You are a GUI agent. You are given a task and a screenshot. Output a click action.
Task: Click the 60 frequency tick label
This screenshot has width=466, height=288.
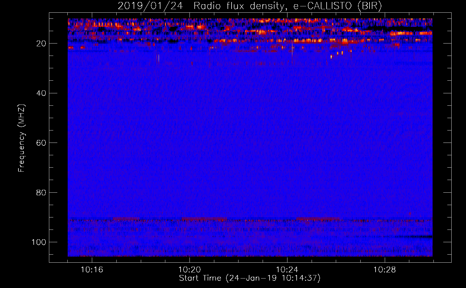(41, 143)
